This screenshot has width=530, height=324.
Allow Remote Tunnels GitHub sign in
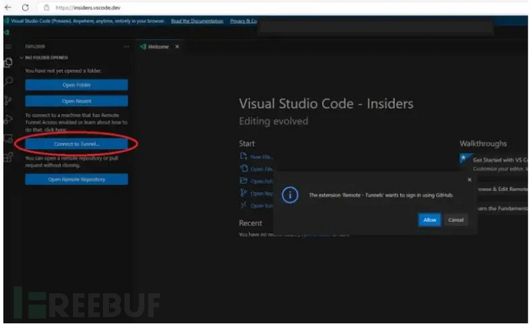429,220
